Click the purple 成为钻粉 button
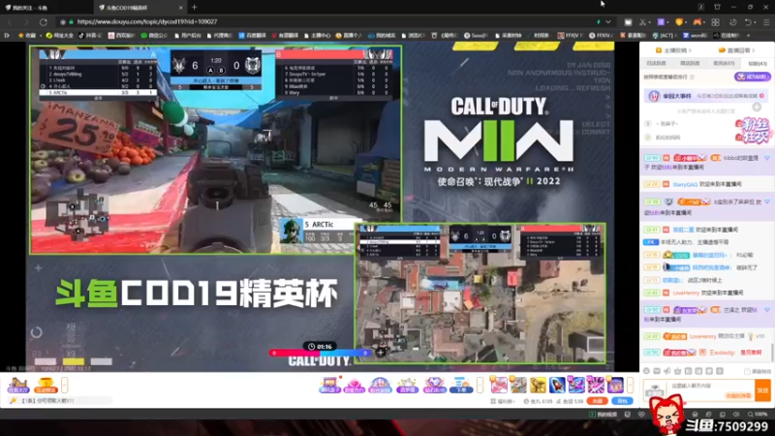Screen dimensions: 775x436 [752, 77]
